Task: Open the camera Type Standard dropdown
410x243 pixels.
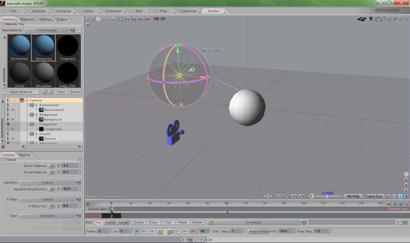Action: [50, 216]
